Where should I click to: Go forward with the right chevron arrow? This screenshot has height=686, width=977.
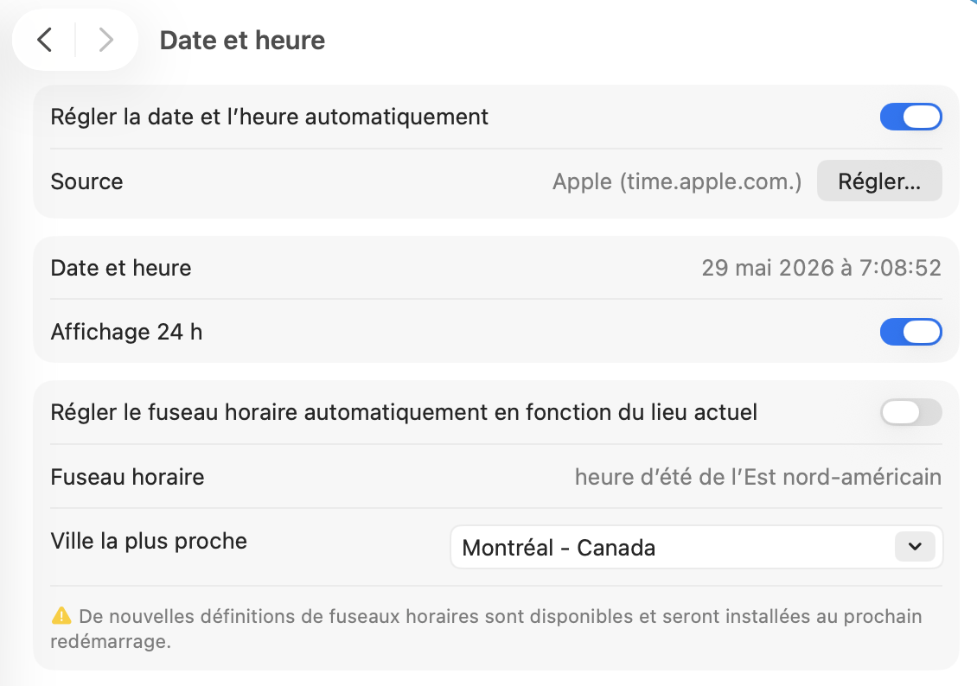[x=106, y=40]
